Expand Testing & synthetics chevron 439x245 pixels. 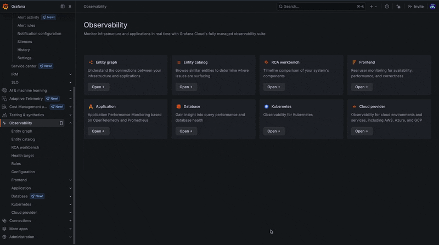[x=70, y=115]
